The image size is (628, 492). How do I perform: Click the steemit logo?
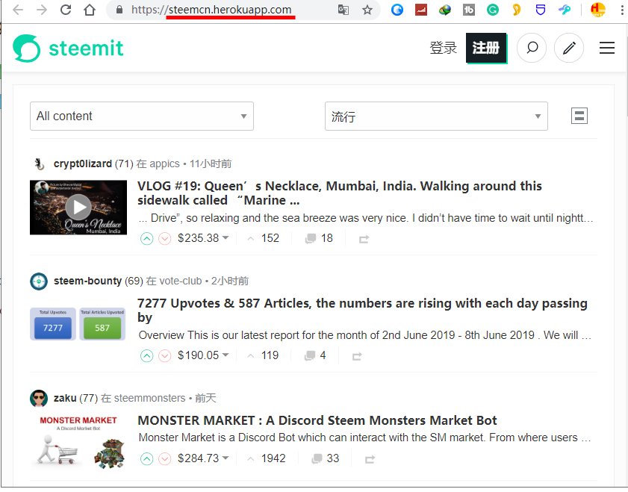pyautogui.click(x=68, y=48)
